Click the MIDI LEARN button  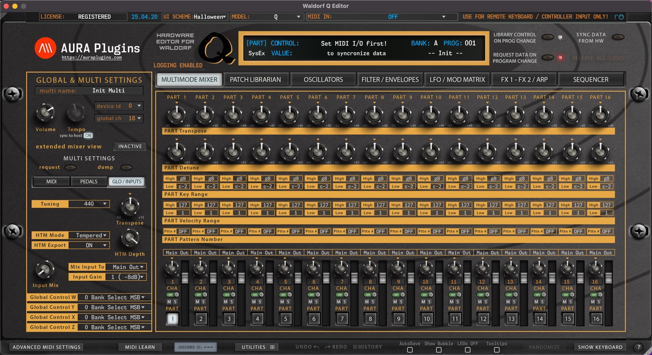point(140,347)
